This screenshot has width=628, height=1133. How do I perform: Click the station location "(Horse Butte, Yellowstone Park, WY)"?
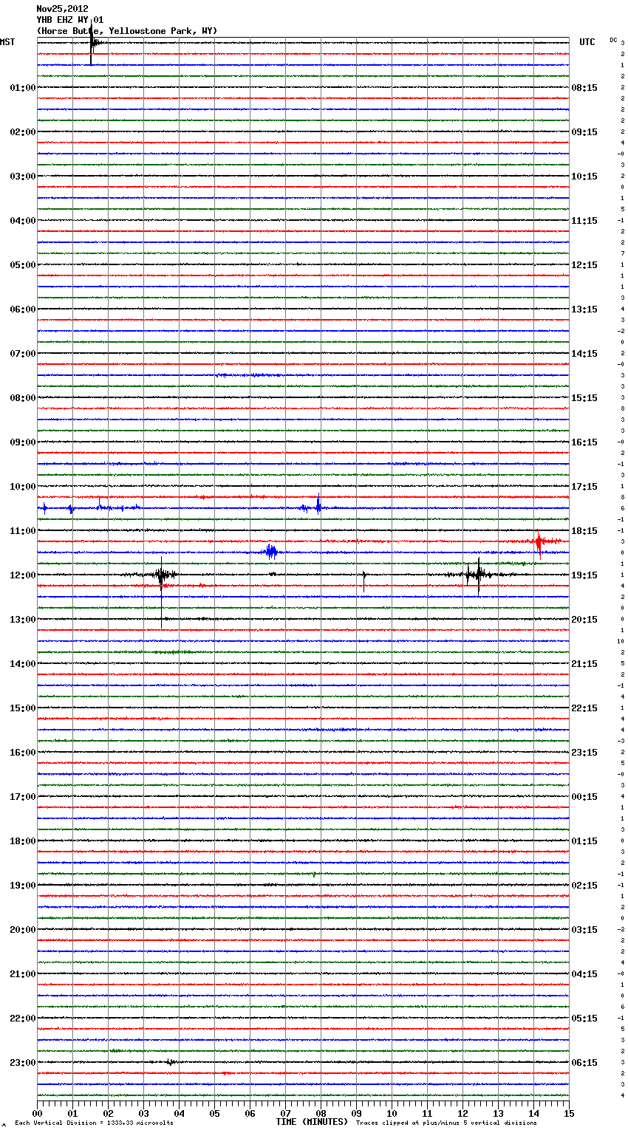127,31
